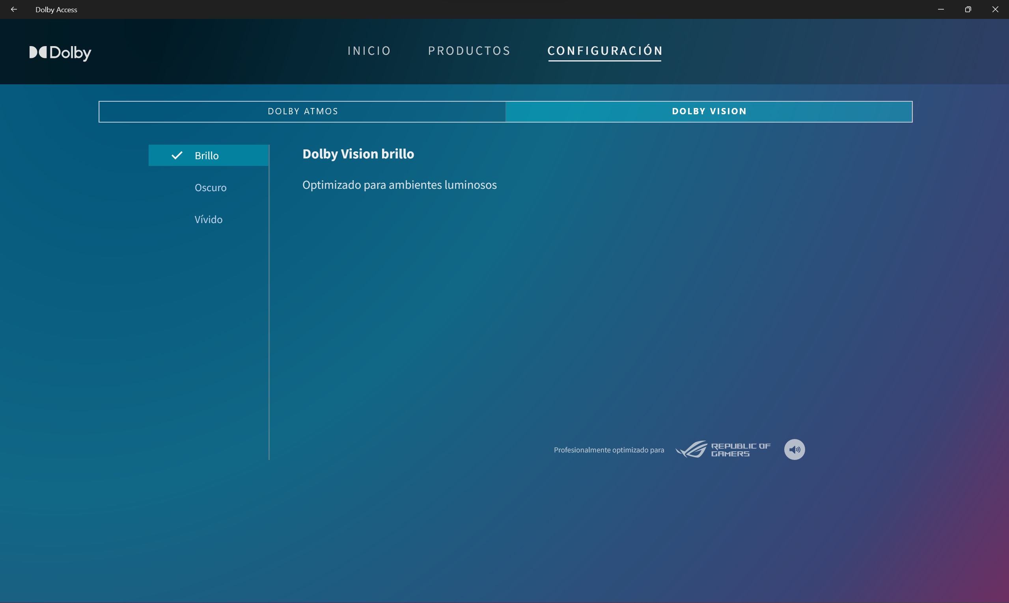Switch to the DOLBY ATMOS tab
Viewport: 1009px width, 603px height.
[302, 111]
